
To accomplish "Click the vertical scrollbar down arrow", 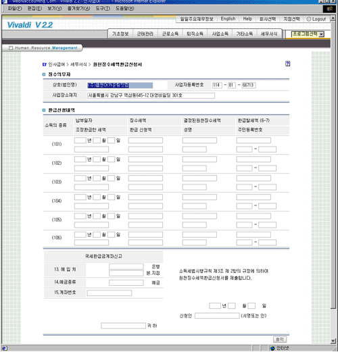I will click(333, 341).
